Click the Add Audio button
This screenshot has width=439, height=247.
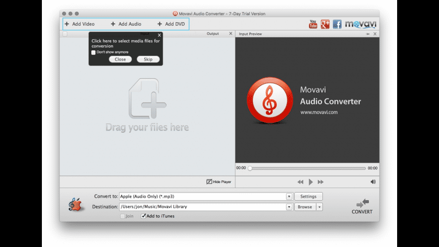(x=126, y=24)
